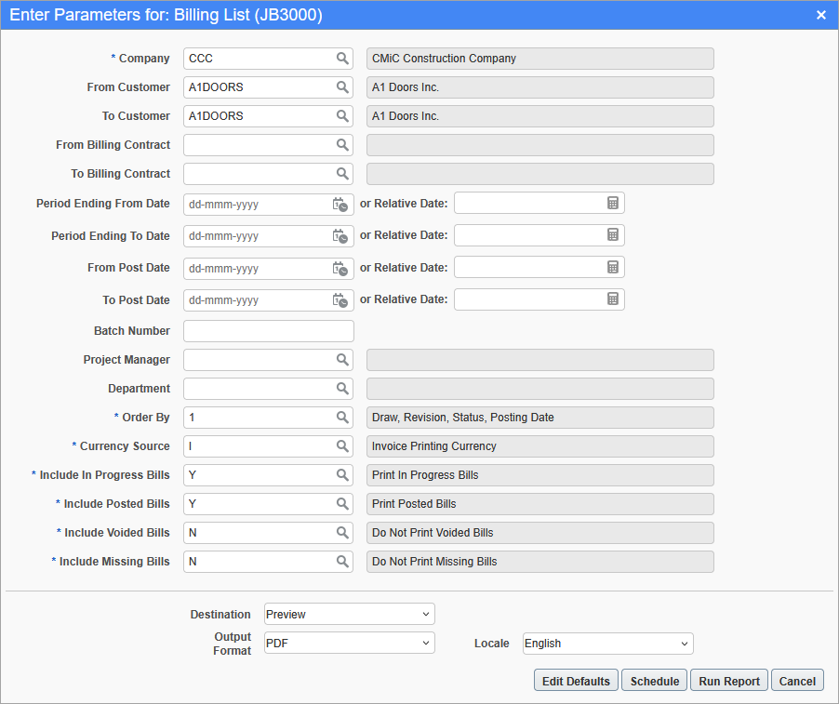Open calendar picker for Period Ending From Date
The height and width of the screenshot is (704, 839).
click(x=340, y=205)
